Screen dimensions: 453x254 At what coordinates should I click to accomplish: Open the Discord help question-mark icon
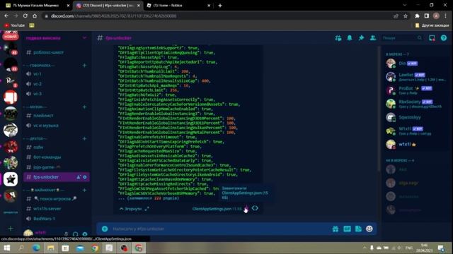coord(444,38)
